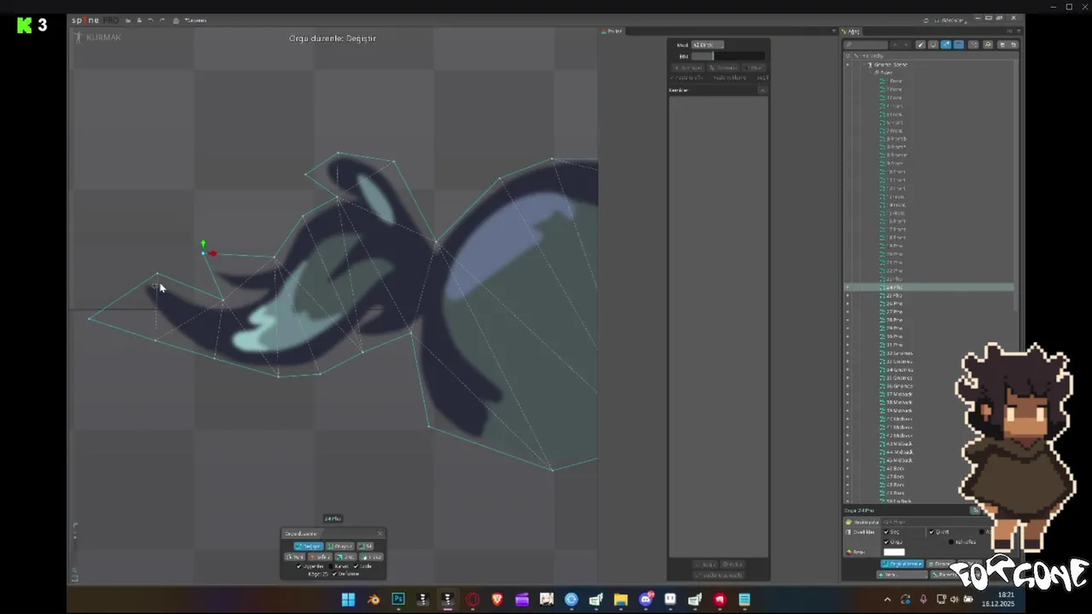Select the Değiştir (Modify) mesh tool
The width and height of the screenshot is (1092, 614).
coord(309,547)
